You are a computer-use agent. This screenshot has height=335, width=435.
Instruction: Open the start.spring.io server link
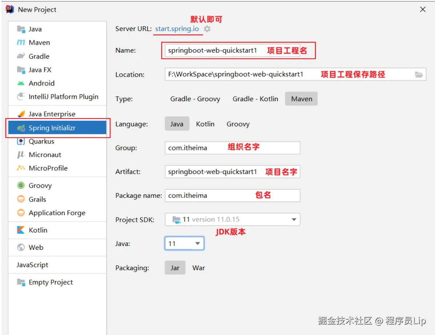coord(177,29)
